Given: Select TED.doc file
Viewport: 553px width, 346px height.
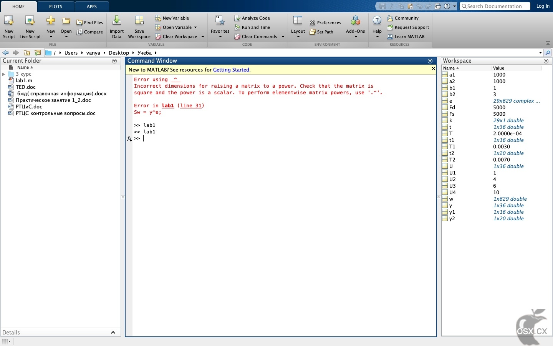Looking at the screenshot, I should click(25, 87).
